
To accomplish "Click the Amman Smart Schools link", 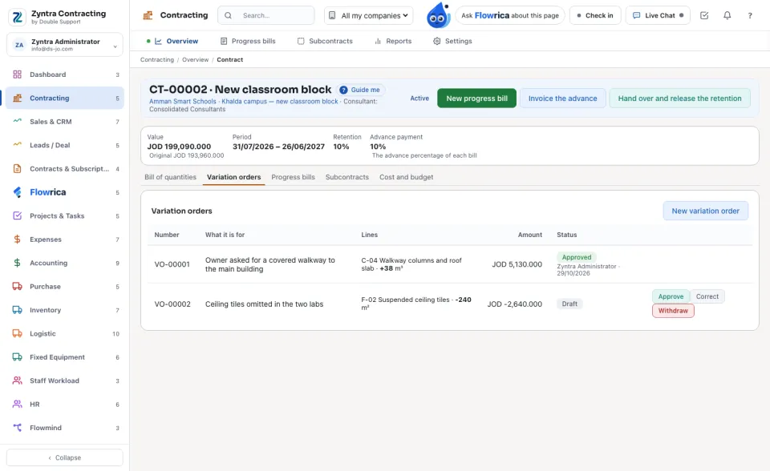I will [x=183, y=102].
